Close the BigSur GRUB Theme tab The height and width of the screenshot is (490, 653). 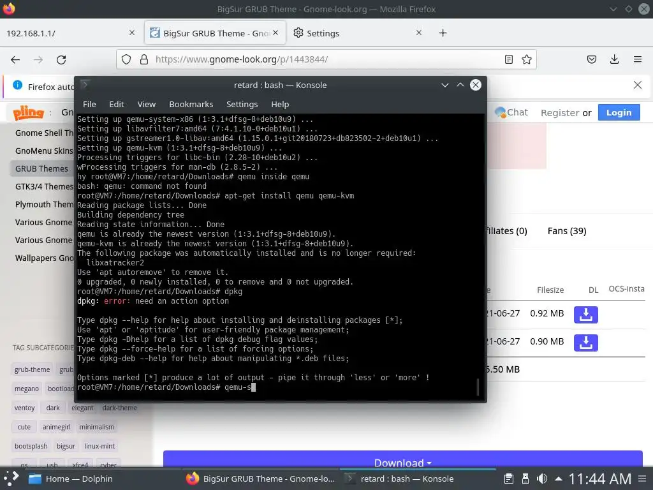pos(275,33)
